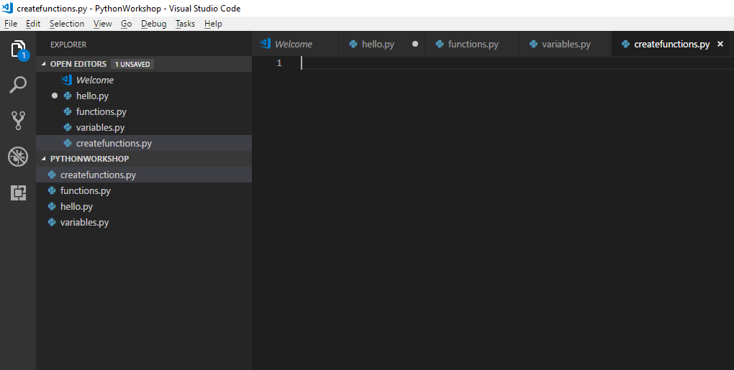
Task: Open the Debug menu
Action: (x=153, y=24)
